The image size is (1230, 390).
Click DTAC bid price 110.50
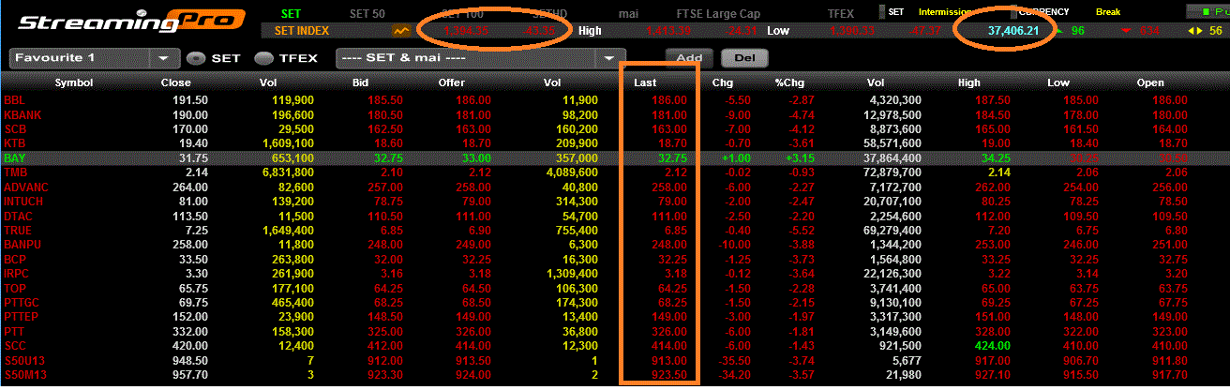385,215
